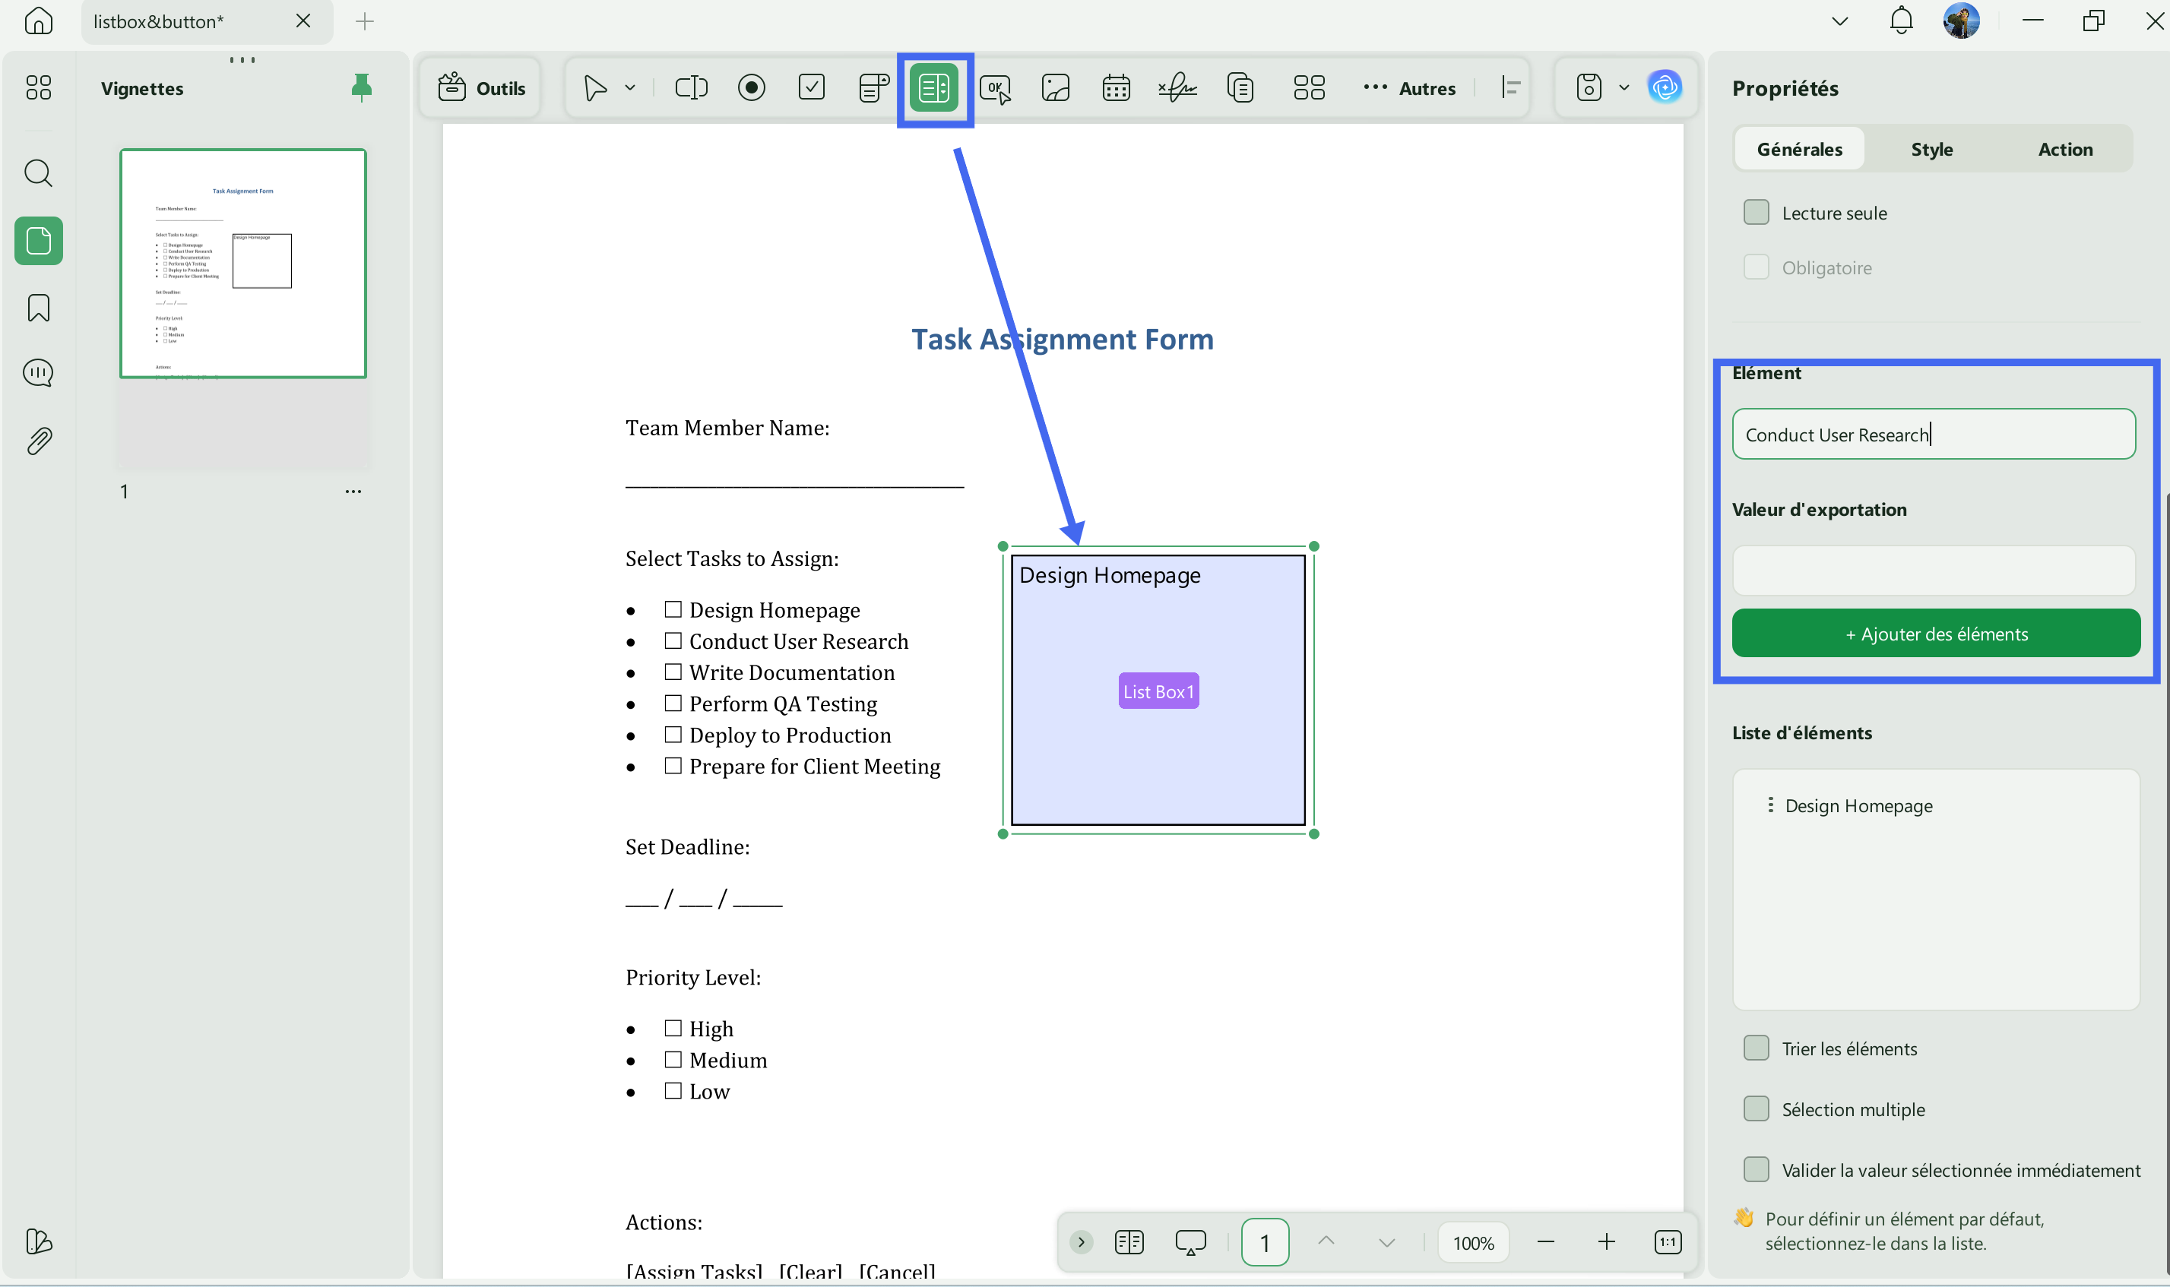The image size is (2170, 1287).
Task: Expand the bottom toolbar chevron
Action: 1081,1242
